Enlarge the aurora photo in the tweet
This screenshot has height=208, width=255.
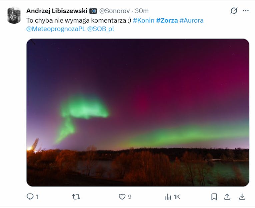tap(138, 113)
